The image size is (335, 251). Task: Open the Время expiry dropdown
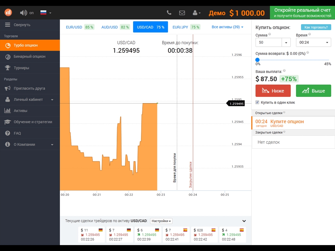pyautogui.click(x=313, y=42)
